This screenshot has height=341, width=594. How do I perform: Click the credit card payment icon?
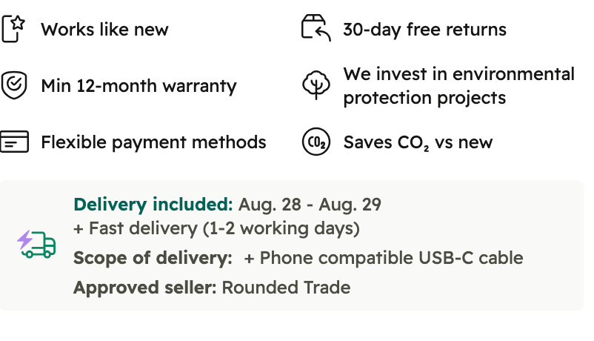14,142
